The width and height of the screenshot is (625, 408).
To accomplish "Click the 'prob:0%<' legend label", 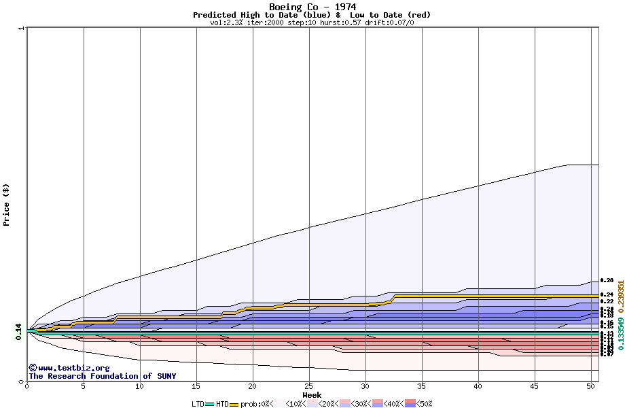I will coord(257,404).
